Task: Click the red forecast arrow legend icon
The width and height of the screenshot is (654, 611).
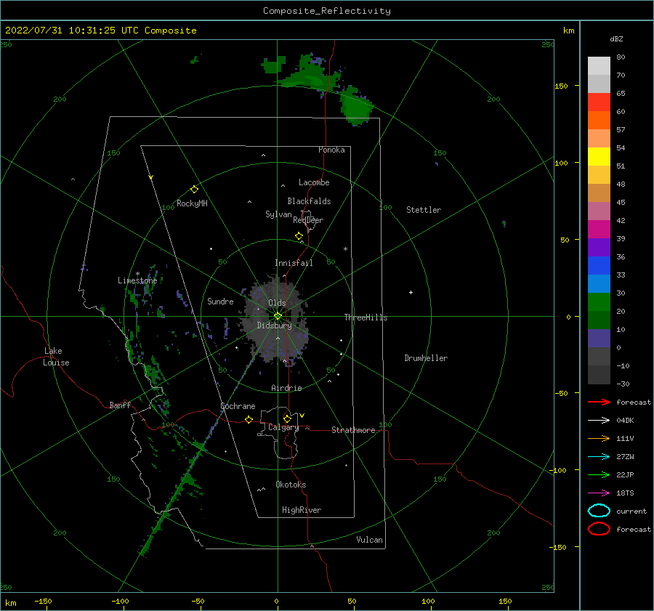Action: (x=599, y=402)
